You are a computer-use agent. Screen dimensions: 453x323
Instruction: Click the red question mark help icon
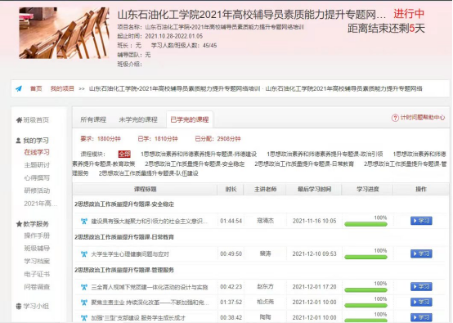point(395,118)
